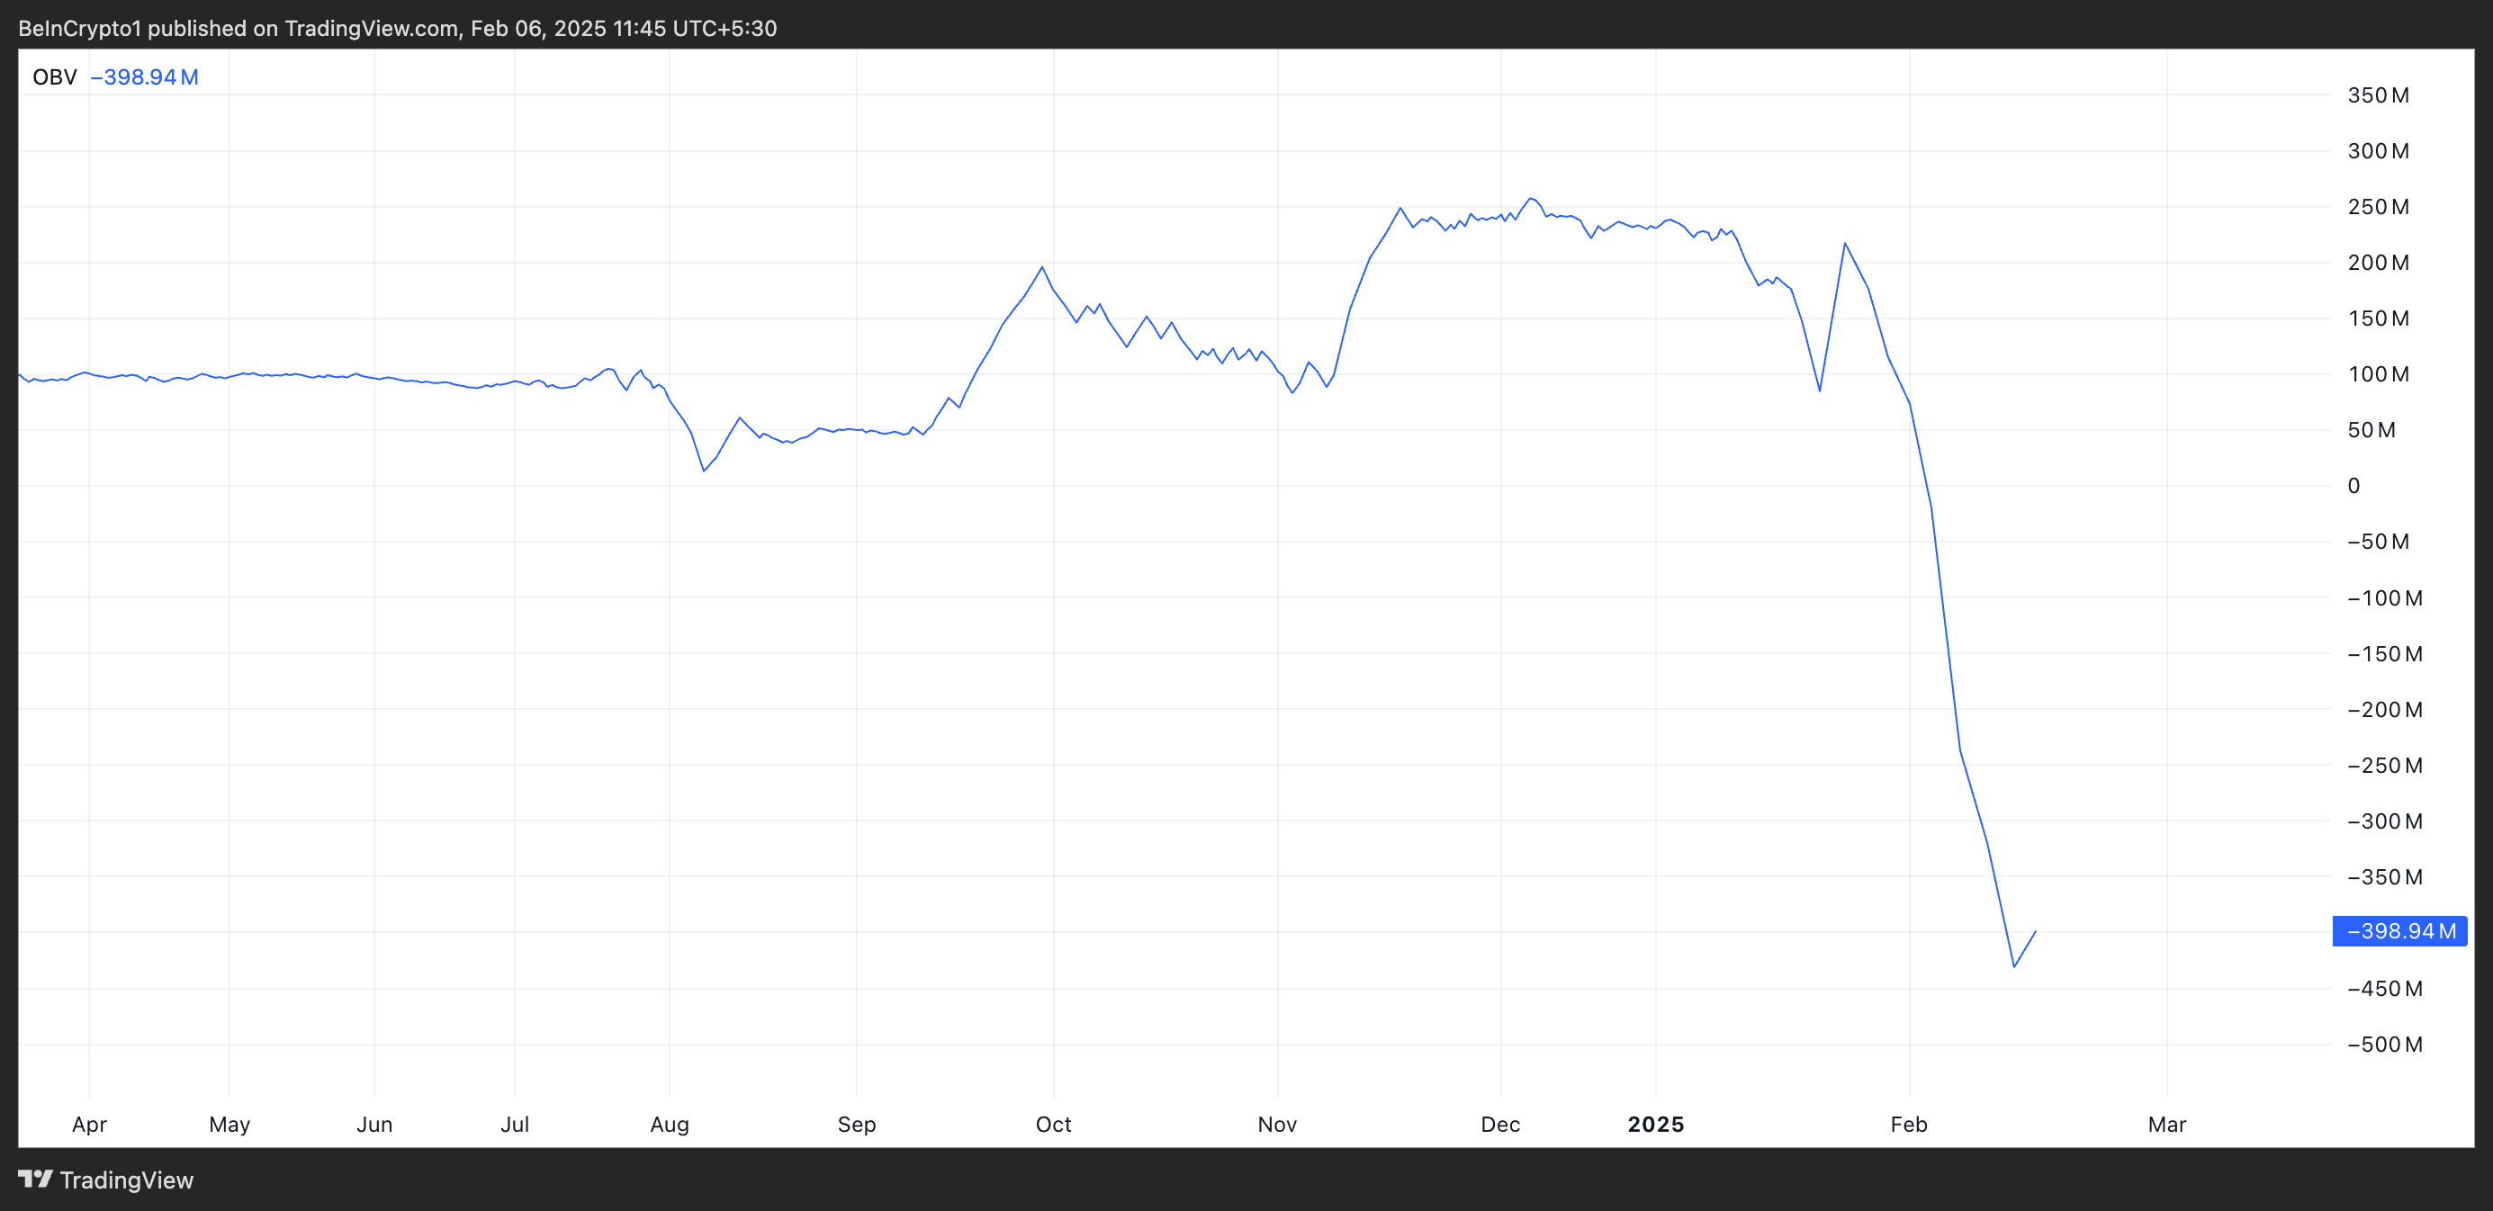
Task: Click the TradingView logo icon
Action: tap(36, 1180)
